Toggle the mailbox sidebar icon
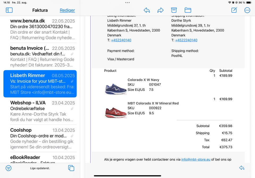Viewport: 255px width, 178px height. click(x=9, y=10)
